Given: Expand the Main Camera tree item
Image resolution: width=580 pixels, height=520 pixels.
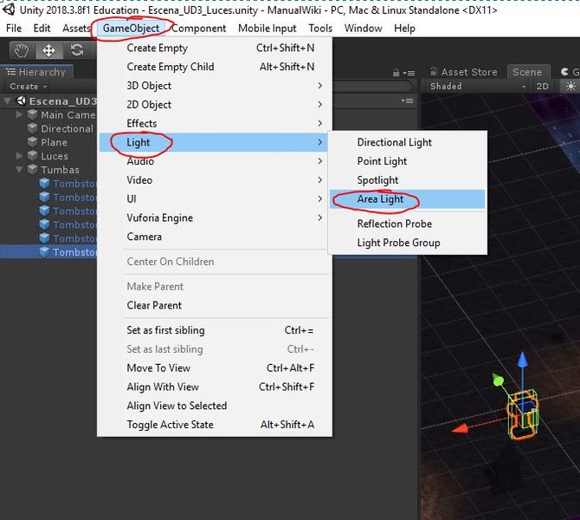Looking at the screenshot, I should [19, 114].
